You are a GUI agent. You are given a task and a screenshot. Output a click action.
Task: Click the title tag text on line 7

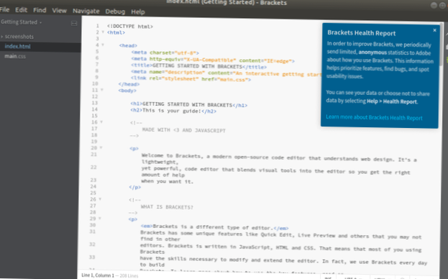[198, 66]
